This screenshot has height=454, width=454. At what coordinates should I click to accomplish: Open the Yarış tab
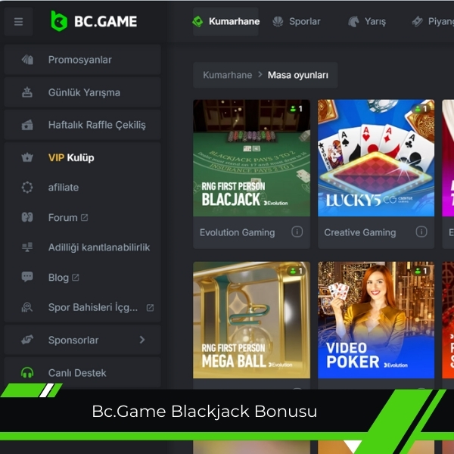[367, 21]
